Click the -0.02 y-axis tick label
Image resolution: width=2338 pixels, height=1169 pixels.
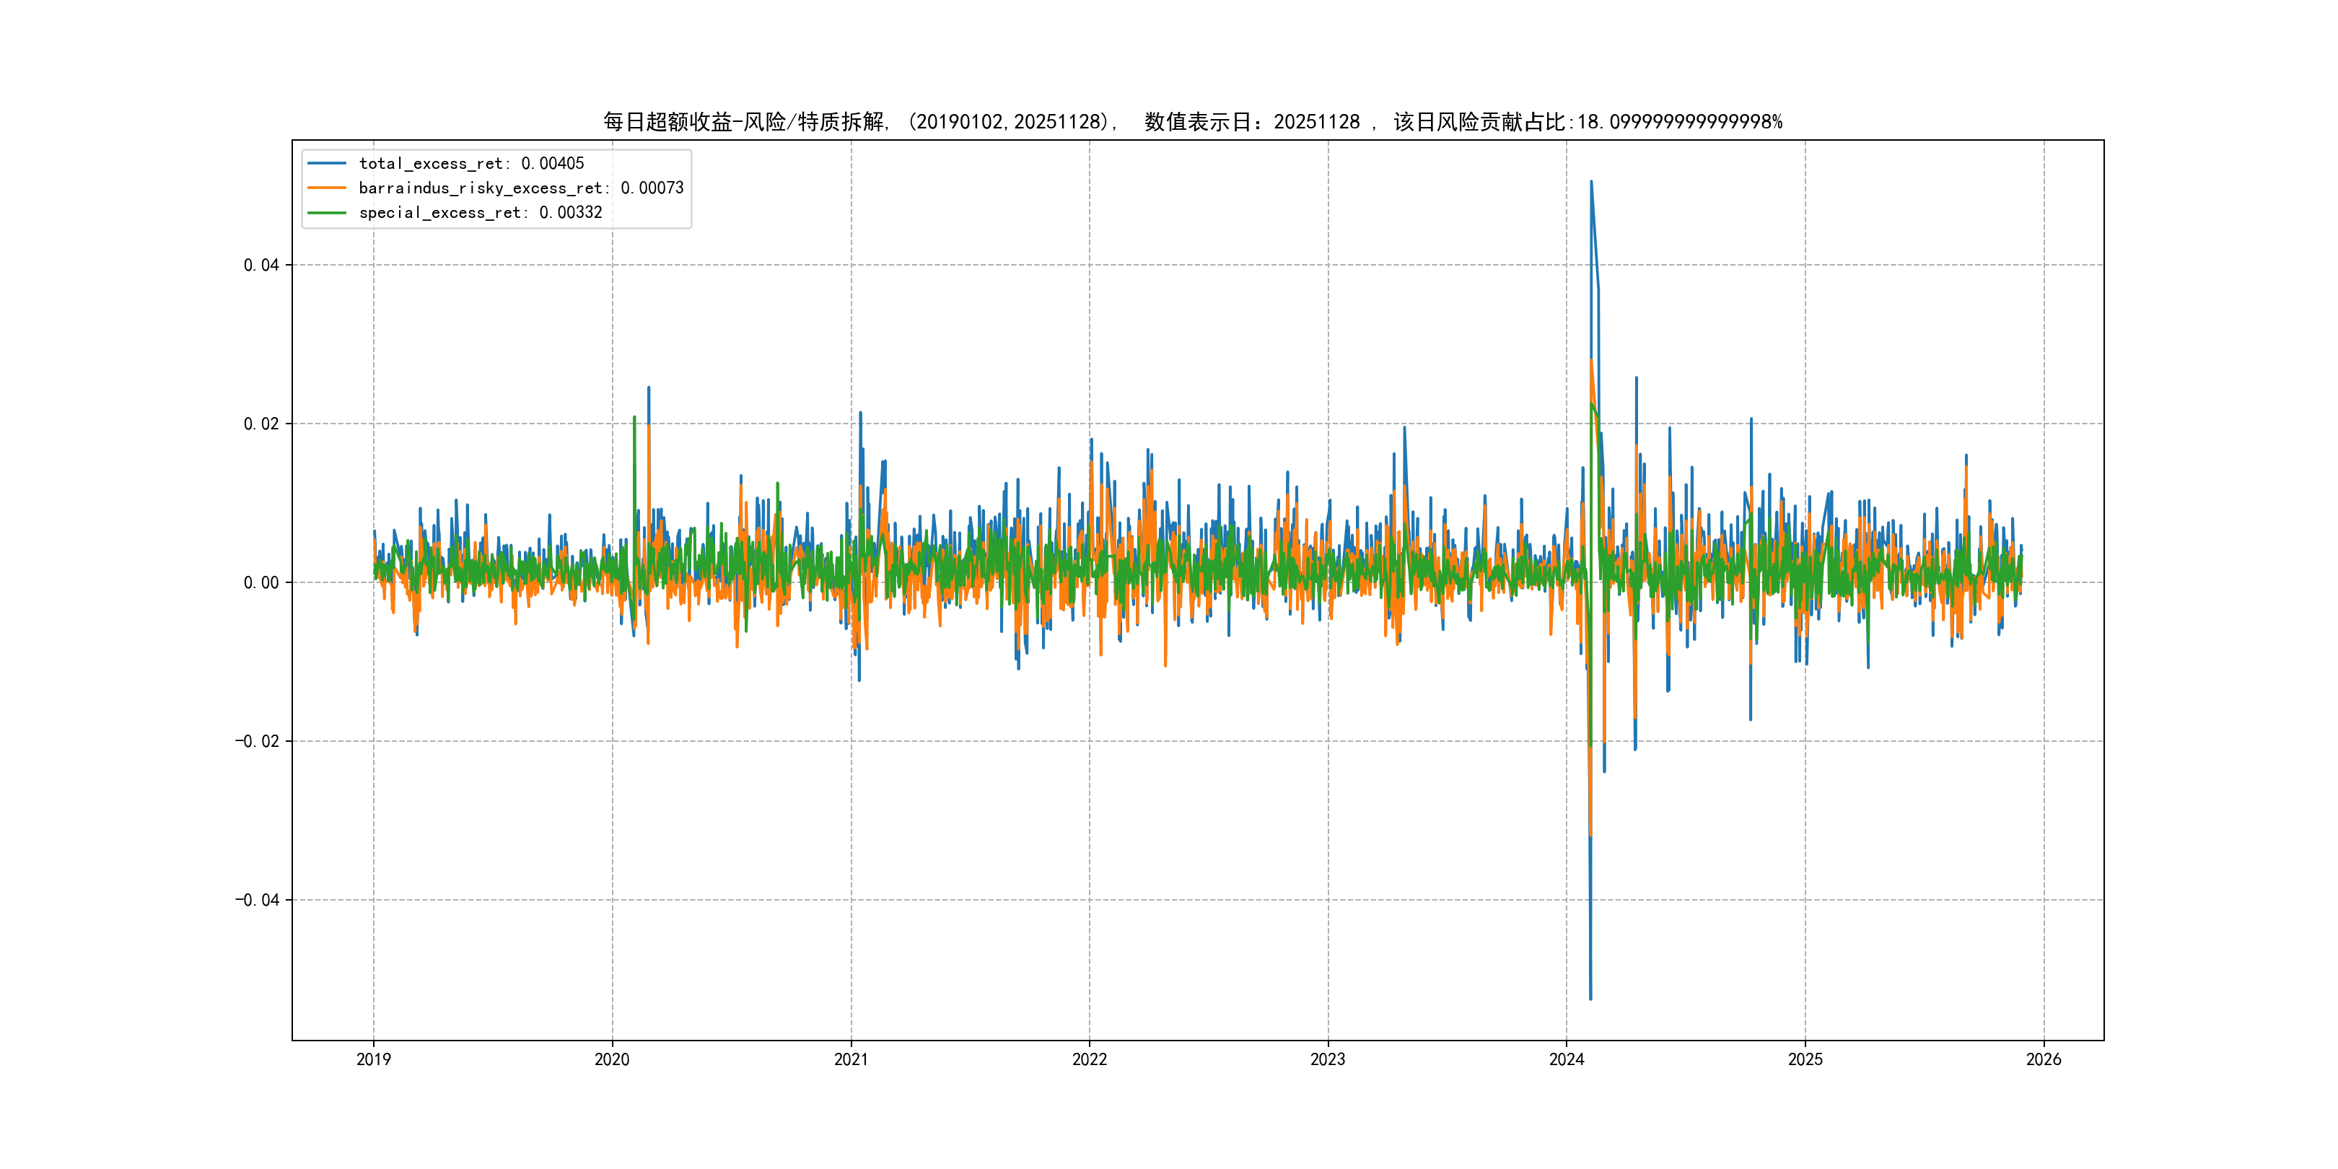[257, 742]
